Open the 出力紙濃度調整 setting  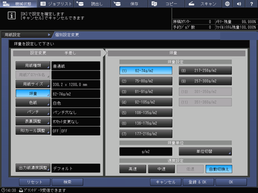click(33, 168)
